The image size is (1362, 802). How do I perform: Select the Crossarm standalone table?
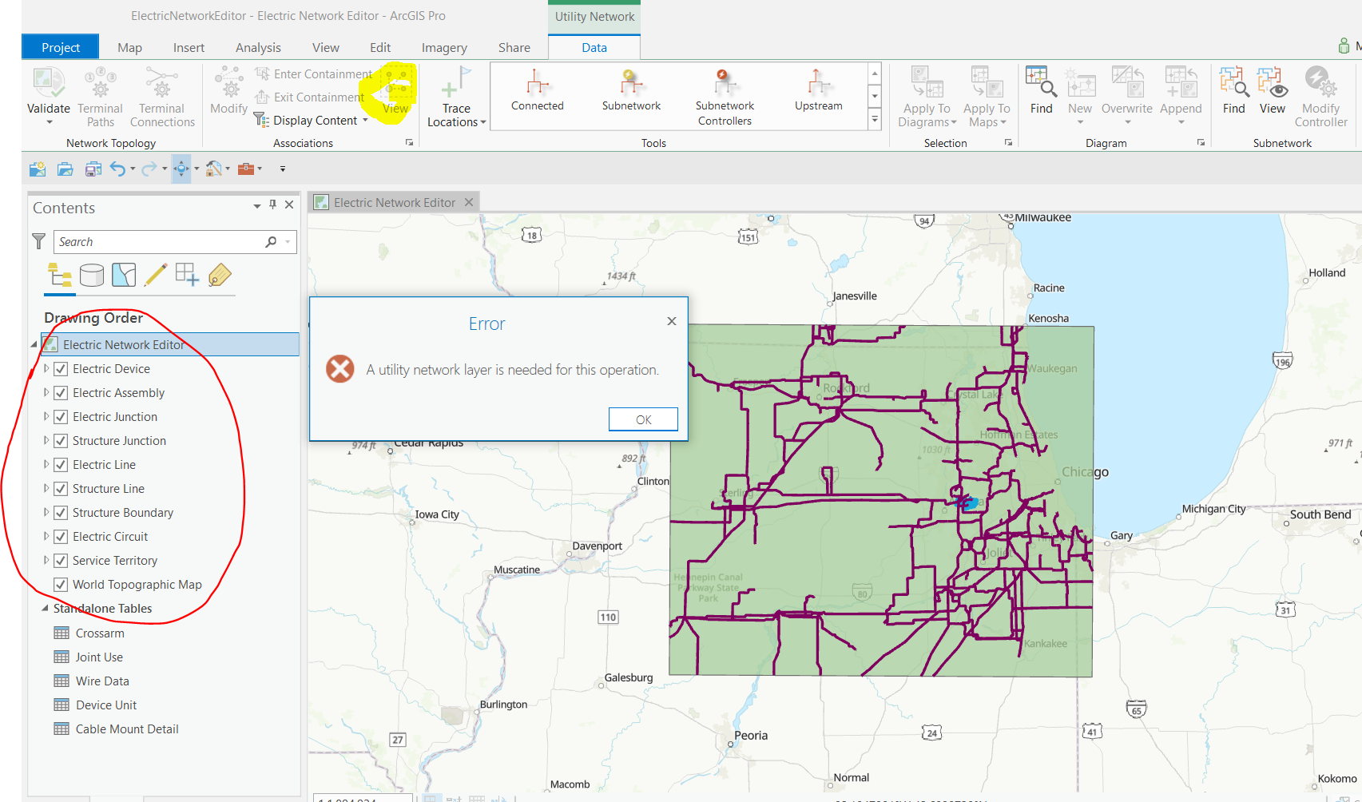click(x=100, y=633)
